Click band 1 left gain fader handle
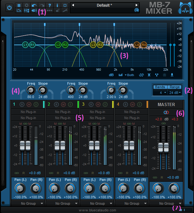 click(22, 146)
